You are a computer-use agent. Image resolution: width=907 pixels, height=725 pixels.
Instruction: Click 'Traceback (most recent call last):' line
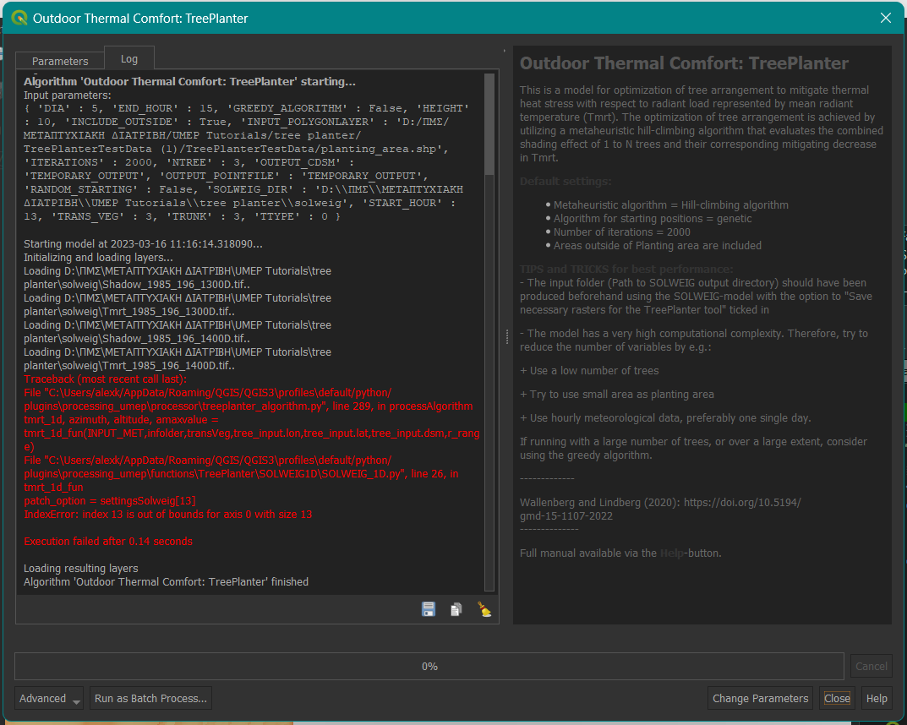pyautogui.click(x=106, y=379)
